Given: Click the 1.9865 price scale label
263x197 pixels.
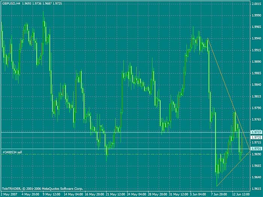Looking at the screenshot, I should click(x=257, y=73).
